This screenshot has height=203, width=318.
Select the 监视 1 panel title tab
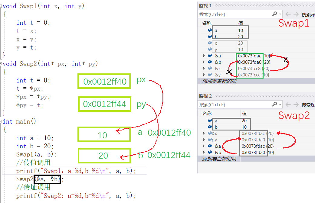(205, 5)
